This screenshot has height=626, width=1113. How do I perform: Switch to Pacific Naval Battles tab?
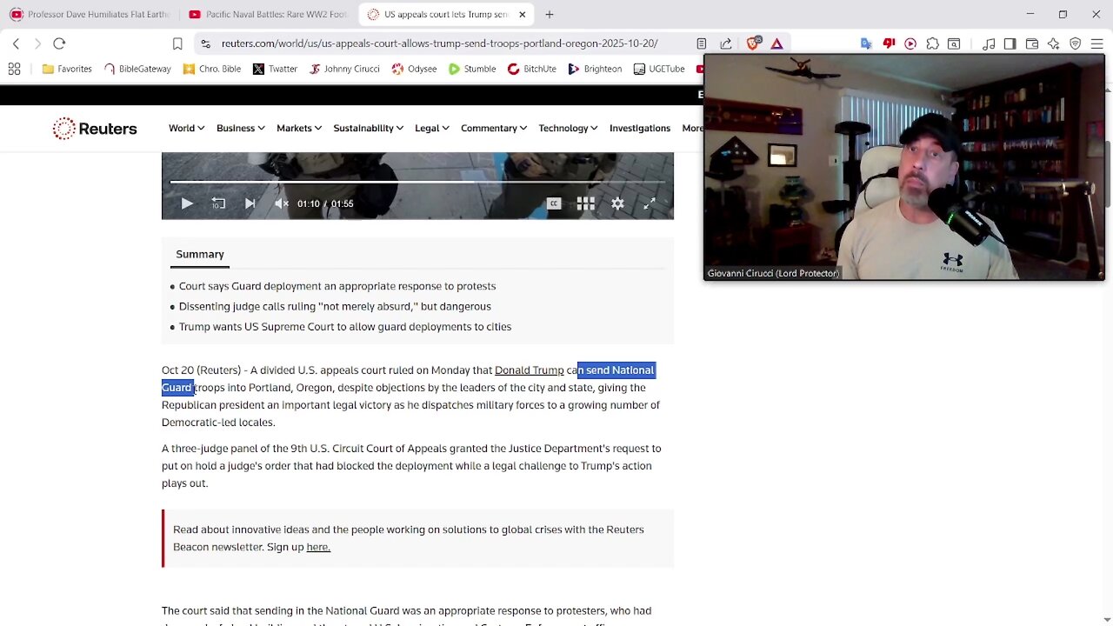click(268, 15)
